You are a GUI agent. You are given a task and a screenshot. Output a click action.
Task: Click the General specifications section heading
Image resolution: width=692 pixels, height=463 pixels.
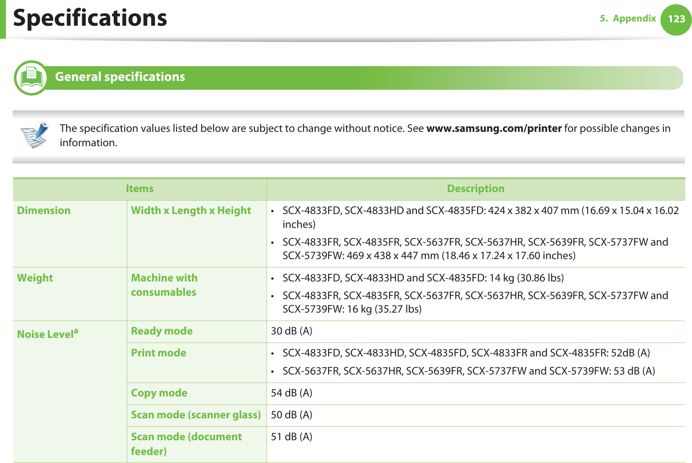120,77
